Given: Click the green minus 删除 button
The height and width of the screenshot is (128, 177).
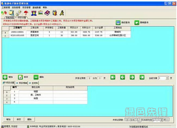Looking at the screenshot, I should coord(39,77).
